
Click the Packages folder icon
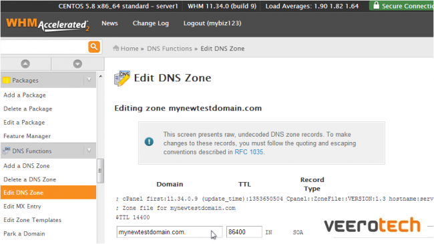click(x=7, y=81)
